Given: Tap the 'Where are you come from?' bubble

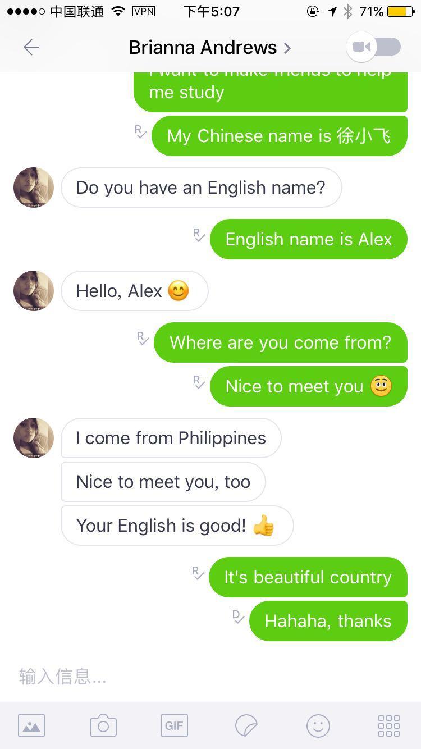Looking at the screenshot, I should pos(281,342).
